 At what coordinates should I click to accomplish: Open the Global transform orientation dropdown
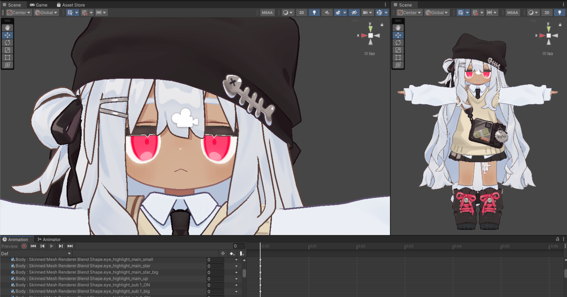click(x=46, y=12)
